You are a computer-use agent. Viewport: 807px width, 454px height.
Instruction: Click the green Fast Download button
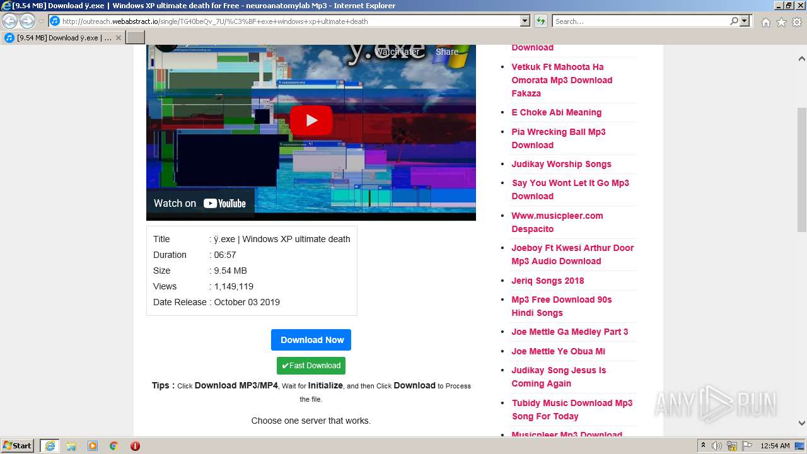click(x=311, y=366)
